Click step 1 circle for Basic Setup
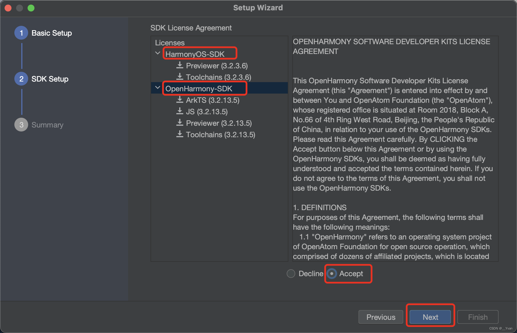 [21, 33]
